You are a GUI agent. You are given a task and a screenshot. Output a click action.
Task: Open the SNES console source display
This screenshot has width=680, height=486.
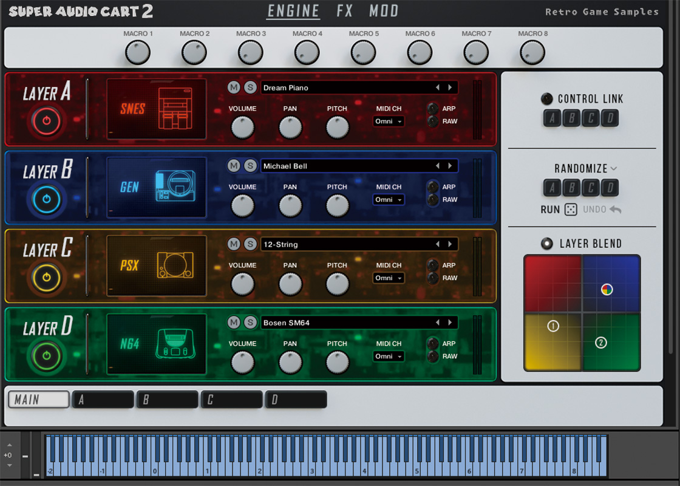click(x=157, y=109)
